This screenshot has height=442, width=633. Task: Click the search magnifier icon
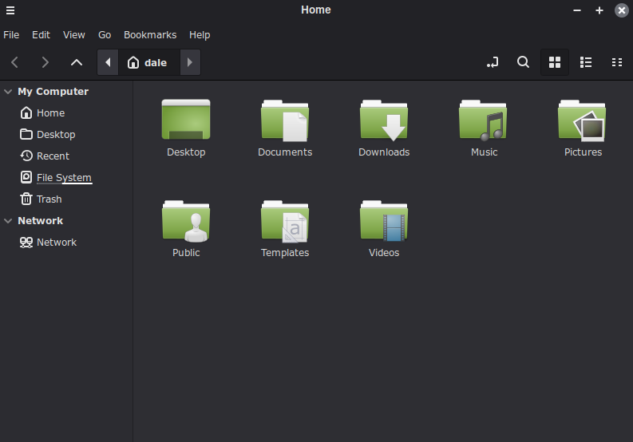(523, 62)
